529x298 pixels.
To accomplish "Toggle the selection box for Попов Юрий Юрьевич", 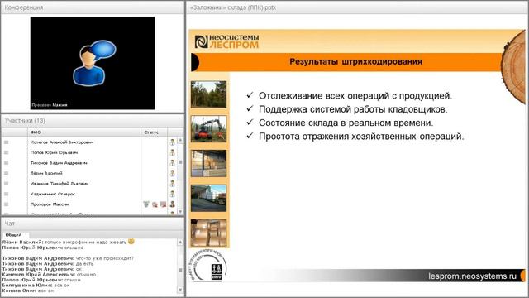I will (x=6, y=152).
